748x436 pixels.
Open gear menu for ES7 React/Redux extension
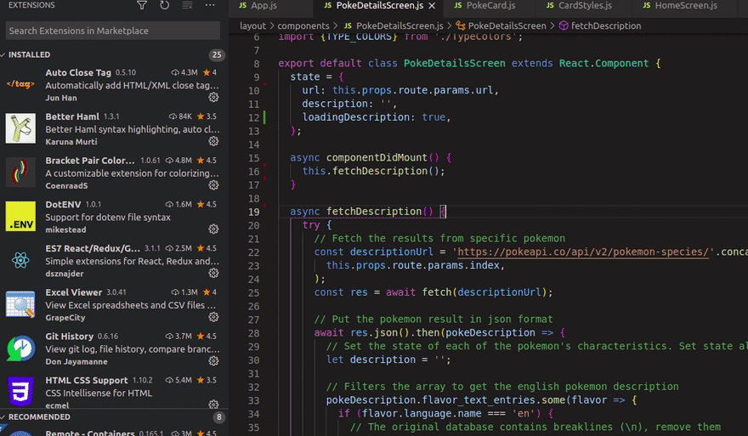tap(213, 274)
